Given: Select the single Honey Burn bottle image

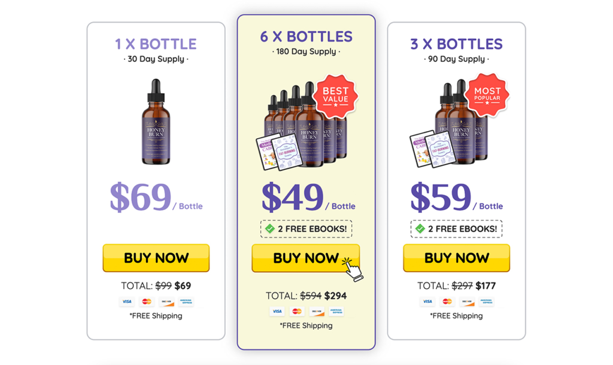Looking at the screenshot, I should (156, 123).
